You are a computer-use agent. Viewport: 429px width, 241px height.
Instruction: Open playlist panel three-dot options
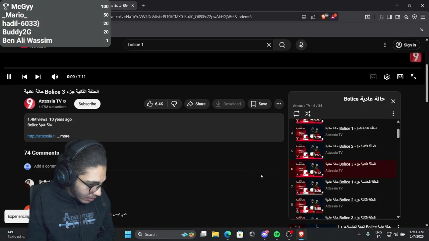[x=393, y=114]
